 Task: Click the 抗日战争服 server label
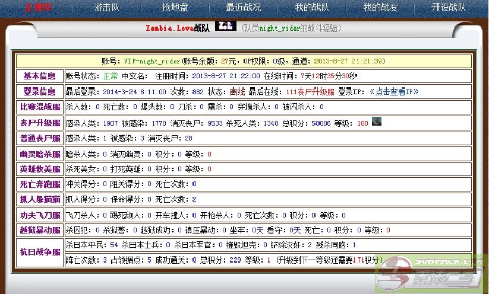pos(40,252)
